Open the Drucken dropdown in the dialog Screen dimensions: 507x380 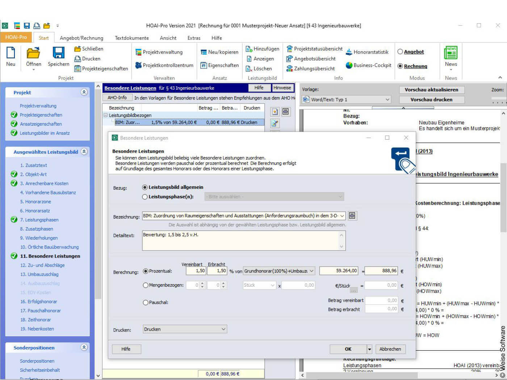[x=224, y=329]
